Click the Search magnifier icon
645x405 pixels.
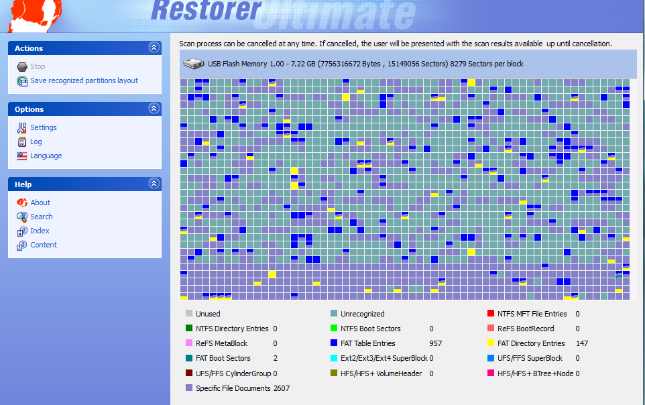tap(22, 217)
